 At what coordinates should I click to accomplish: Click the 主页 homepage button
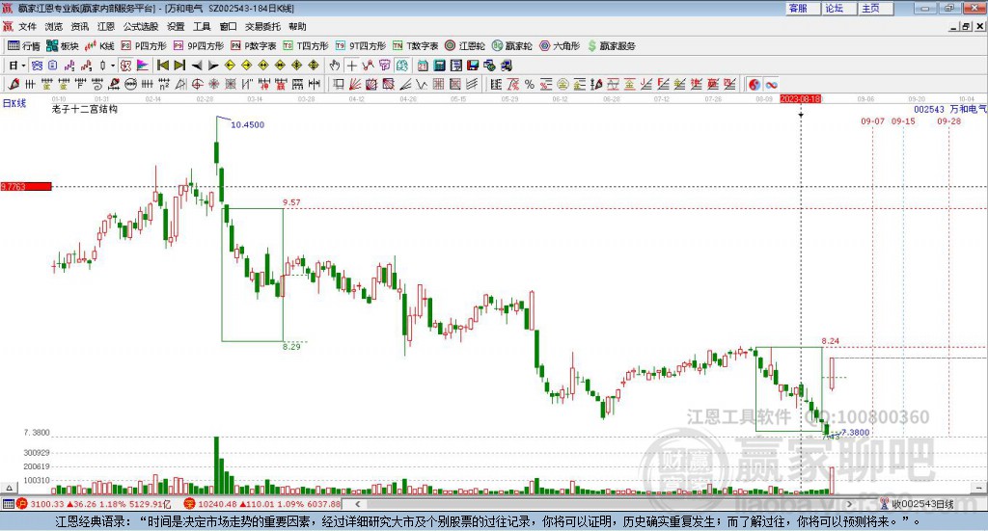point(876,8)
